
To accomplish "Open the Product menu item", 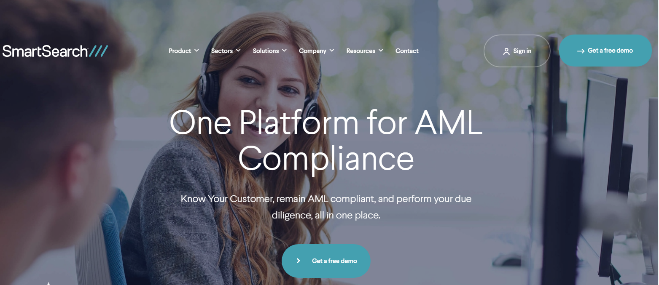I will (180, 51).
